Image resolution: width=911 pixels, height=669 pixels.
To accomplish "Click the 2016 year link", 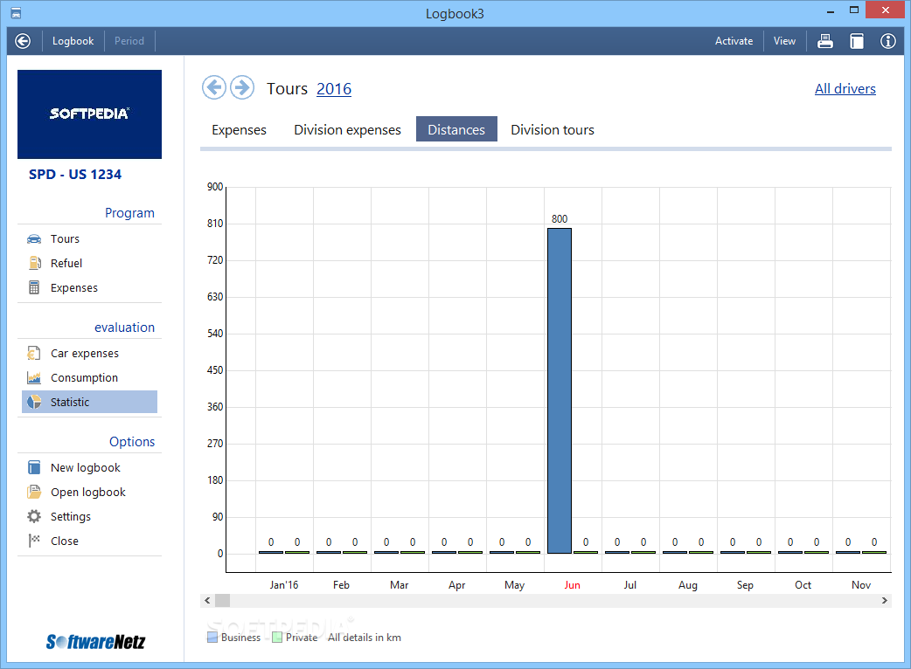I will [x=334, y=89].
